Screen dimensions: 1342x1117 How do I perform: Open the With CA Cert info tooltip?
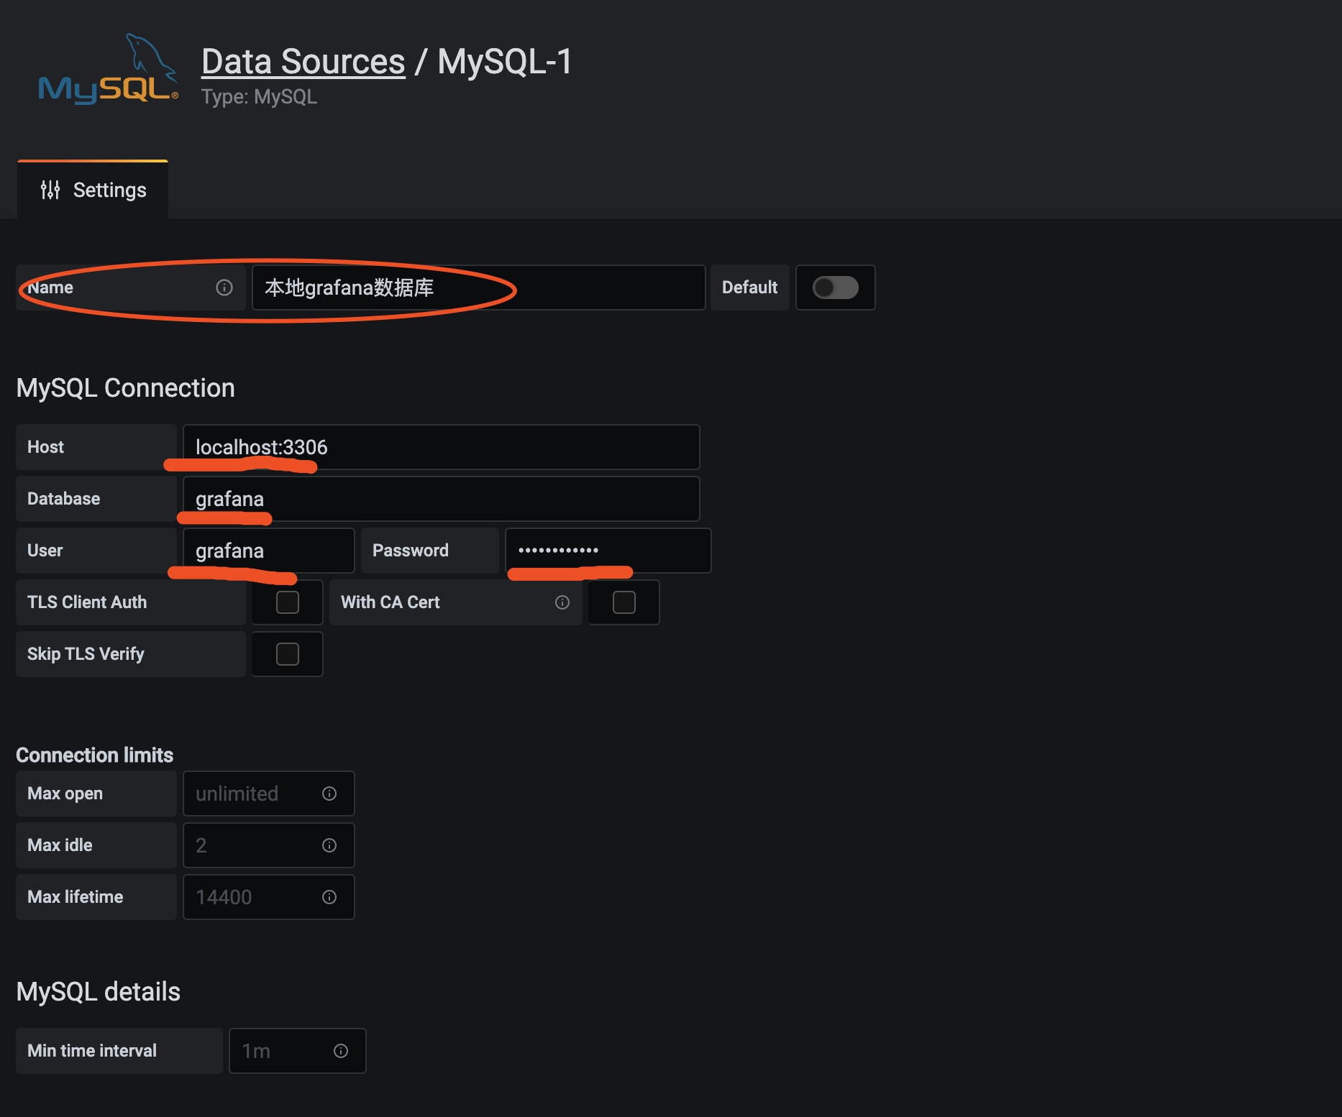(562, 602)
